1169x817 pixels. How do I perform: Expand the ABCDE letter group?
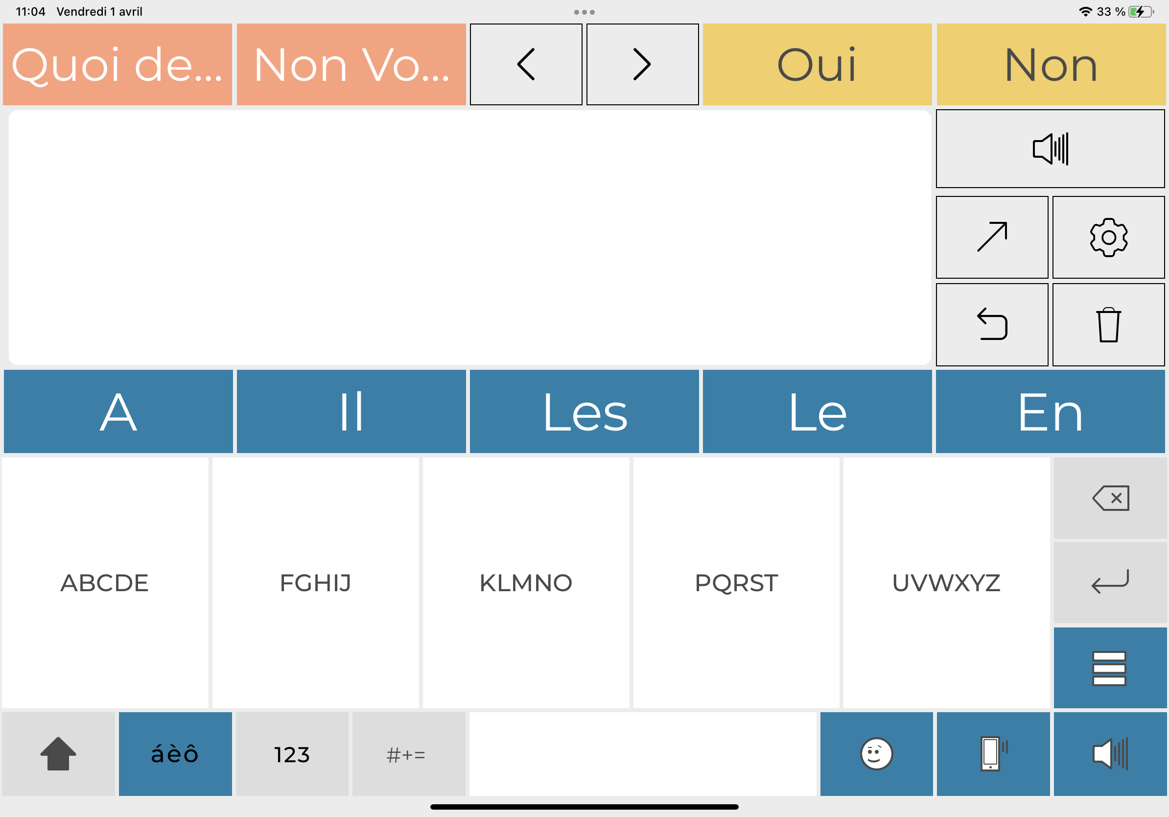105,583
